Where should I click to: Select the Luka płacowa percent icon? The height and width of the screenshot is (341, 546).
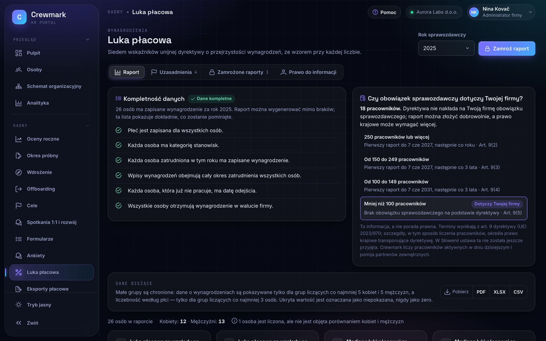point(18,272)
